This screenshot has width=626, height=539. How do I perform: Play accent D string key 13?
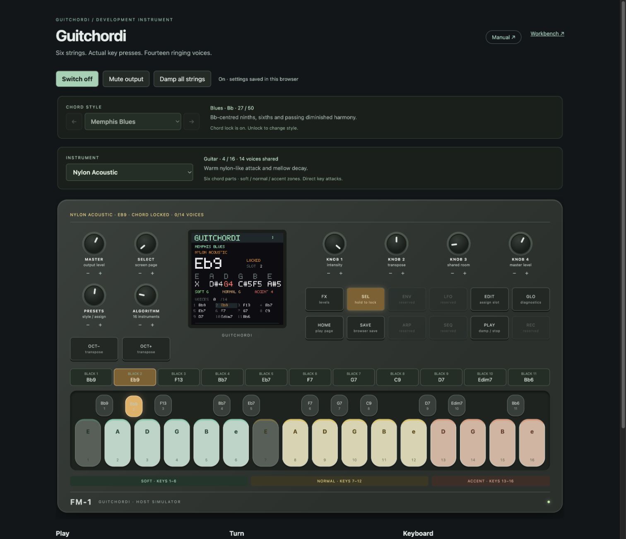click(x=443, y=443)
